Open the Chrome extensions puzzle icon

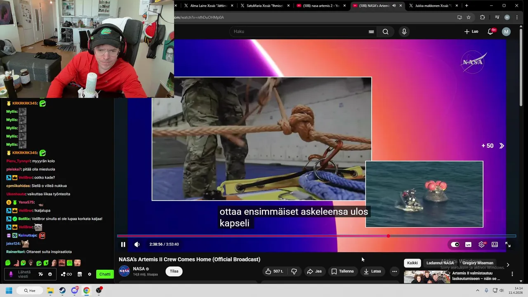click(x=482, y=17)
